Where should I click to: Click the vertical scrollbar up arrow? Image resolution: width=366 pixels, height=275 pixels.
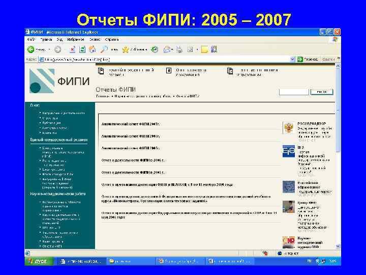(x=338, y=66)
